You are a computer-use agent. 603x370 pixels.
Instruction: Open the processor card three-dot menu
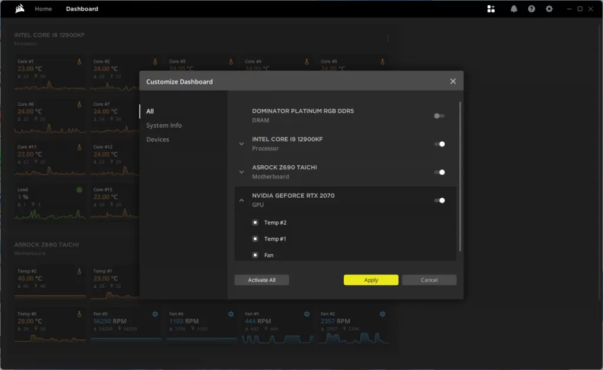(387, 38)
